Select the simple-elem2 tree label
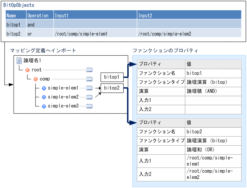This screenshot has height=188, width=247. point(63,97)
